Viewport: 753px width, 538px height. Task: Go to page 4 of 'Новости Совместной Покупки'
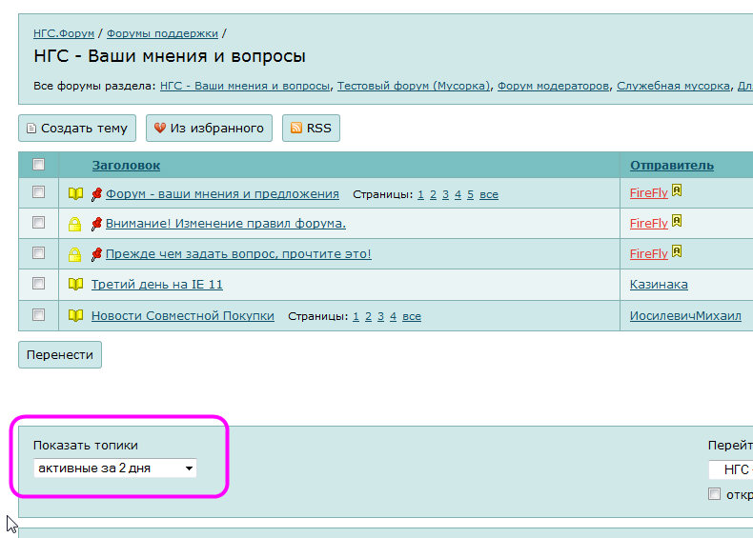394,316
